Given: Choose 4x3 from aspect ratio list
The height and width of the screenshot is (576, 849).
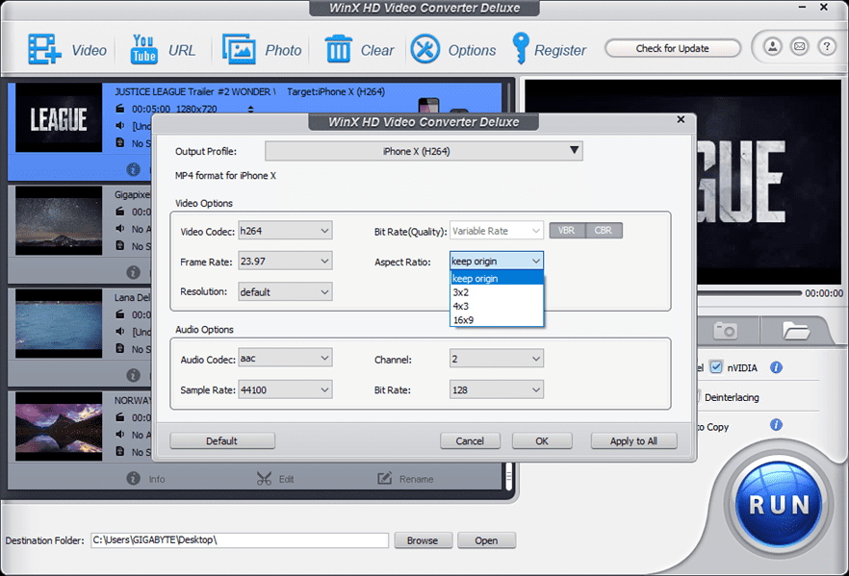Looking at the screenshot, I should point(461,306).
